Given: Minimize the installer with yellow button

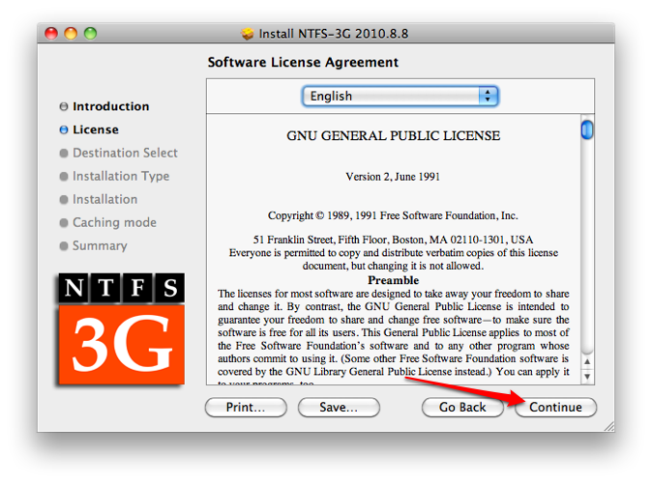Looking at the screenshot, I should (x=72, y=34).
